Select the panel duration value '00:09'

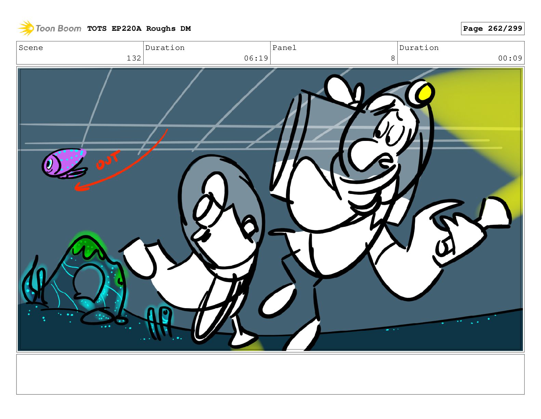click(510, 58)
